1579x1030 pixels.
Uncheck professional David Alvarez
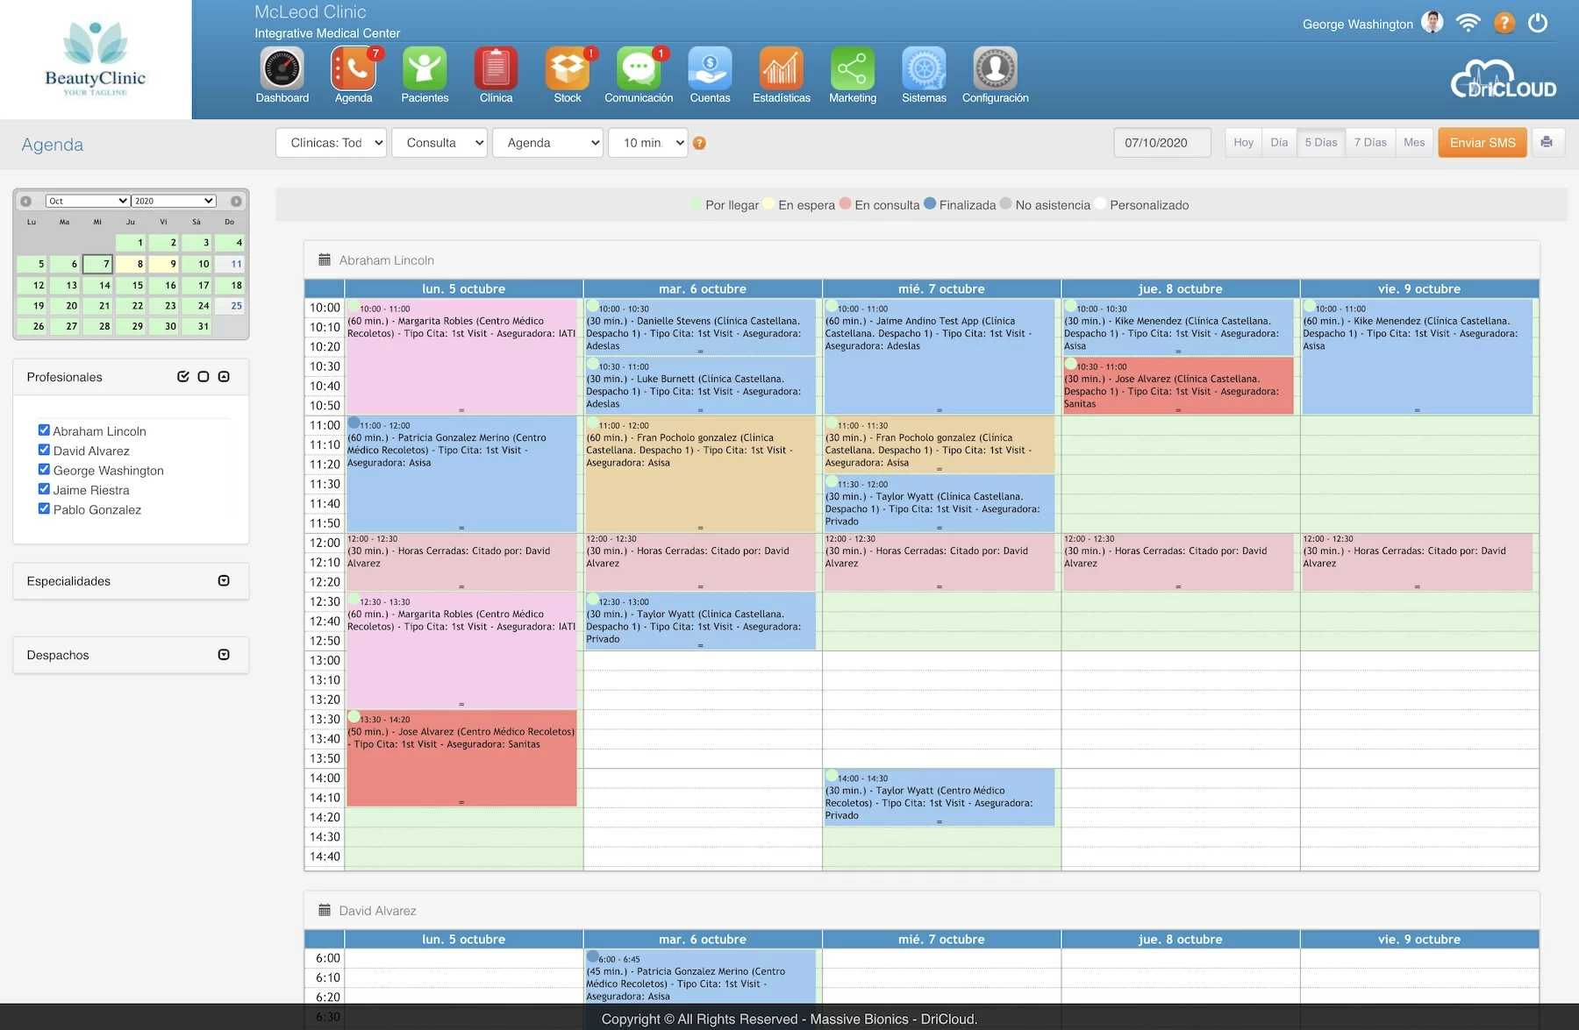pos(44,449)
